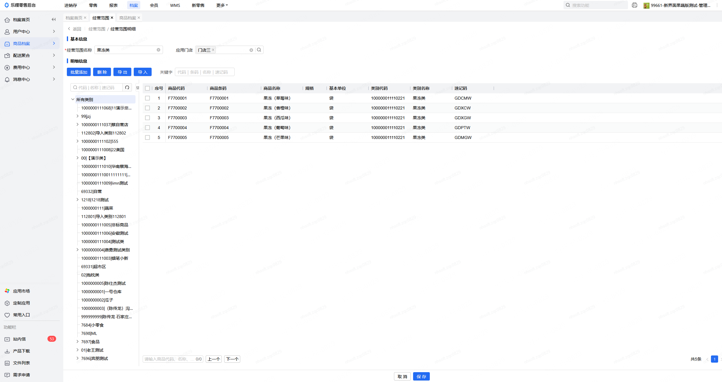Focus the 关键字 search input
This screenshot has width=722, height=382.
[204, 72]
